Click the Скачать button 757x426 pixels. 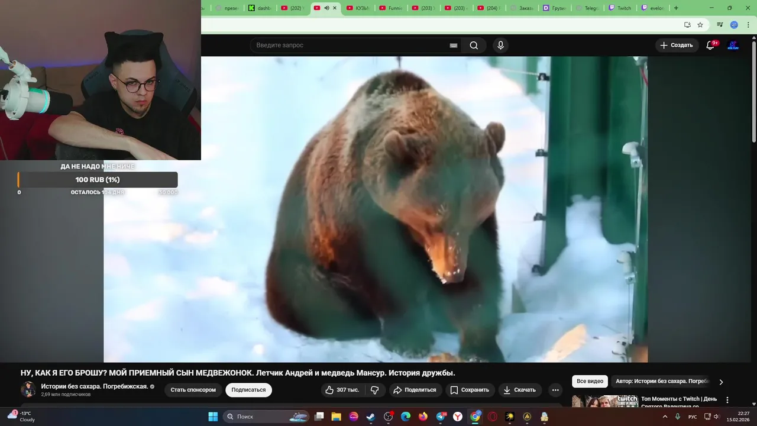pos(519,390)
